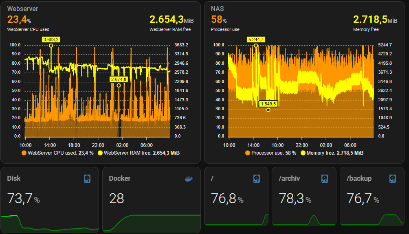Click the 3.683,2 peak marker on Webserver chart
The height and width of the screenshot is (234, 409).
(51, 46)
